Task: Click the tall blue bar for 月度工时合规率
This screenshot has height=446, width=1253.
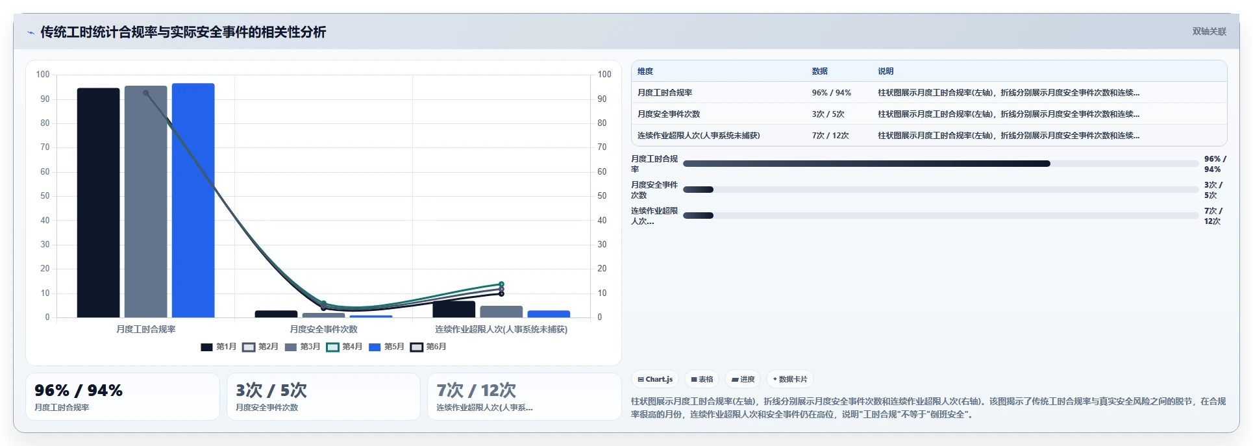Action: (x=193, y=201)
